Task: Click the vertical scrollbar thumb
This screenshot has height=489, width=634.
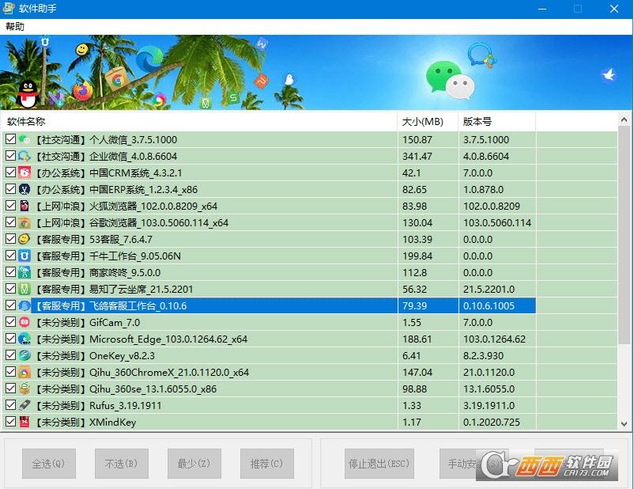Action: (624, 235)
